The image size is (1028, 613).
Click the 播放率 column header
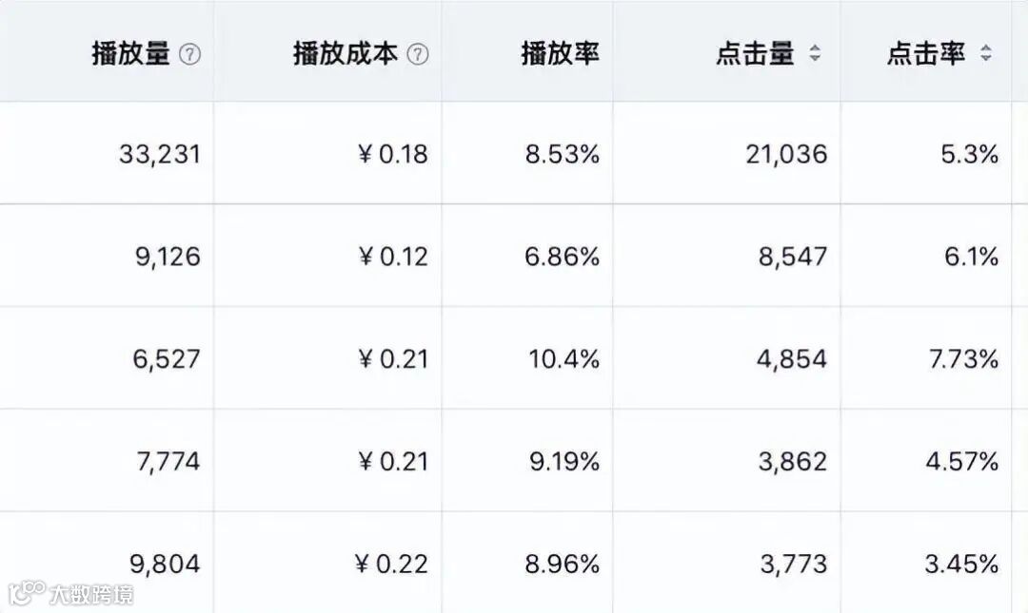561,54
